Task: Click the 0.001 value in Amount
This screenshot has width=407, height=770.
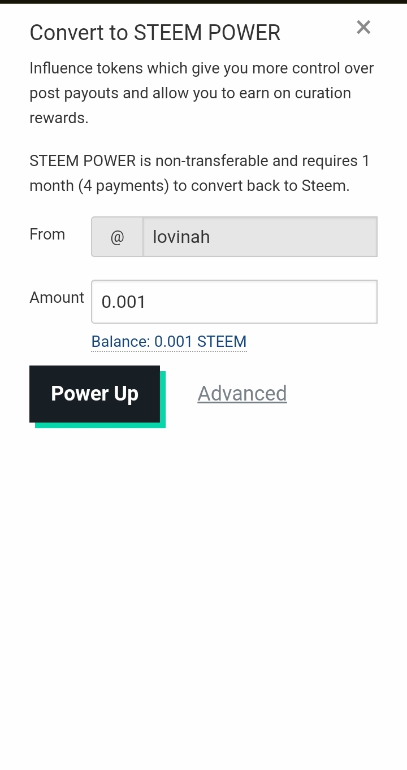Action: coord(124,302)
